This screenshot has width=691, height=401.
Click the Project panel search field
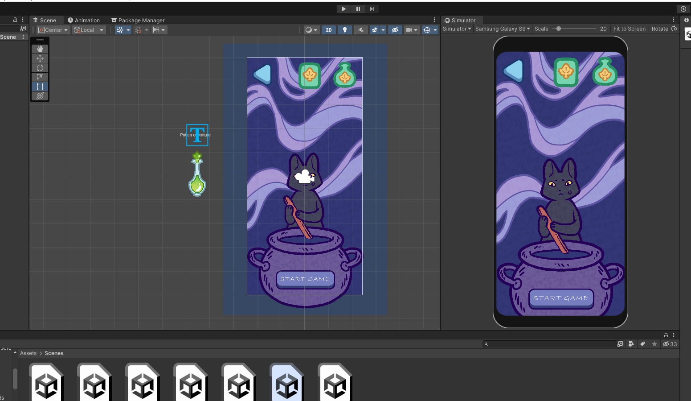tap(549, 344)
